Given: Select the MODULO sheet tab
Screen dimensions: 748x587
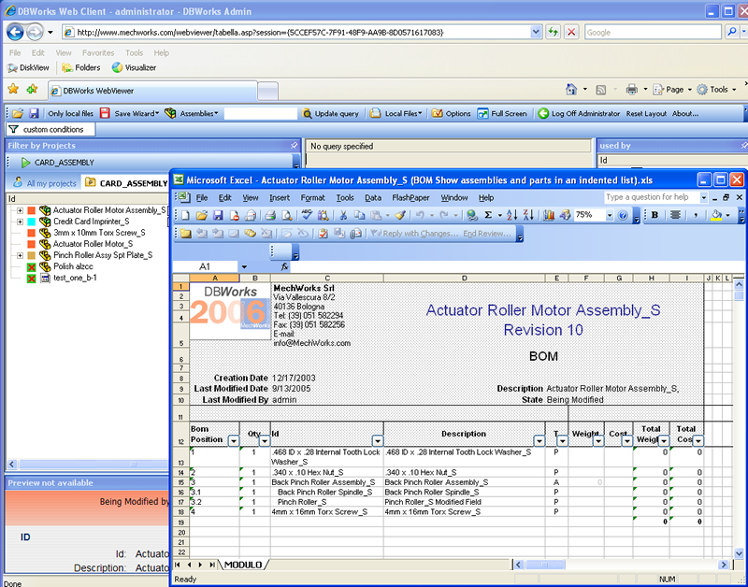Looking at the screenshot, I should tap(243, 565).
